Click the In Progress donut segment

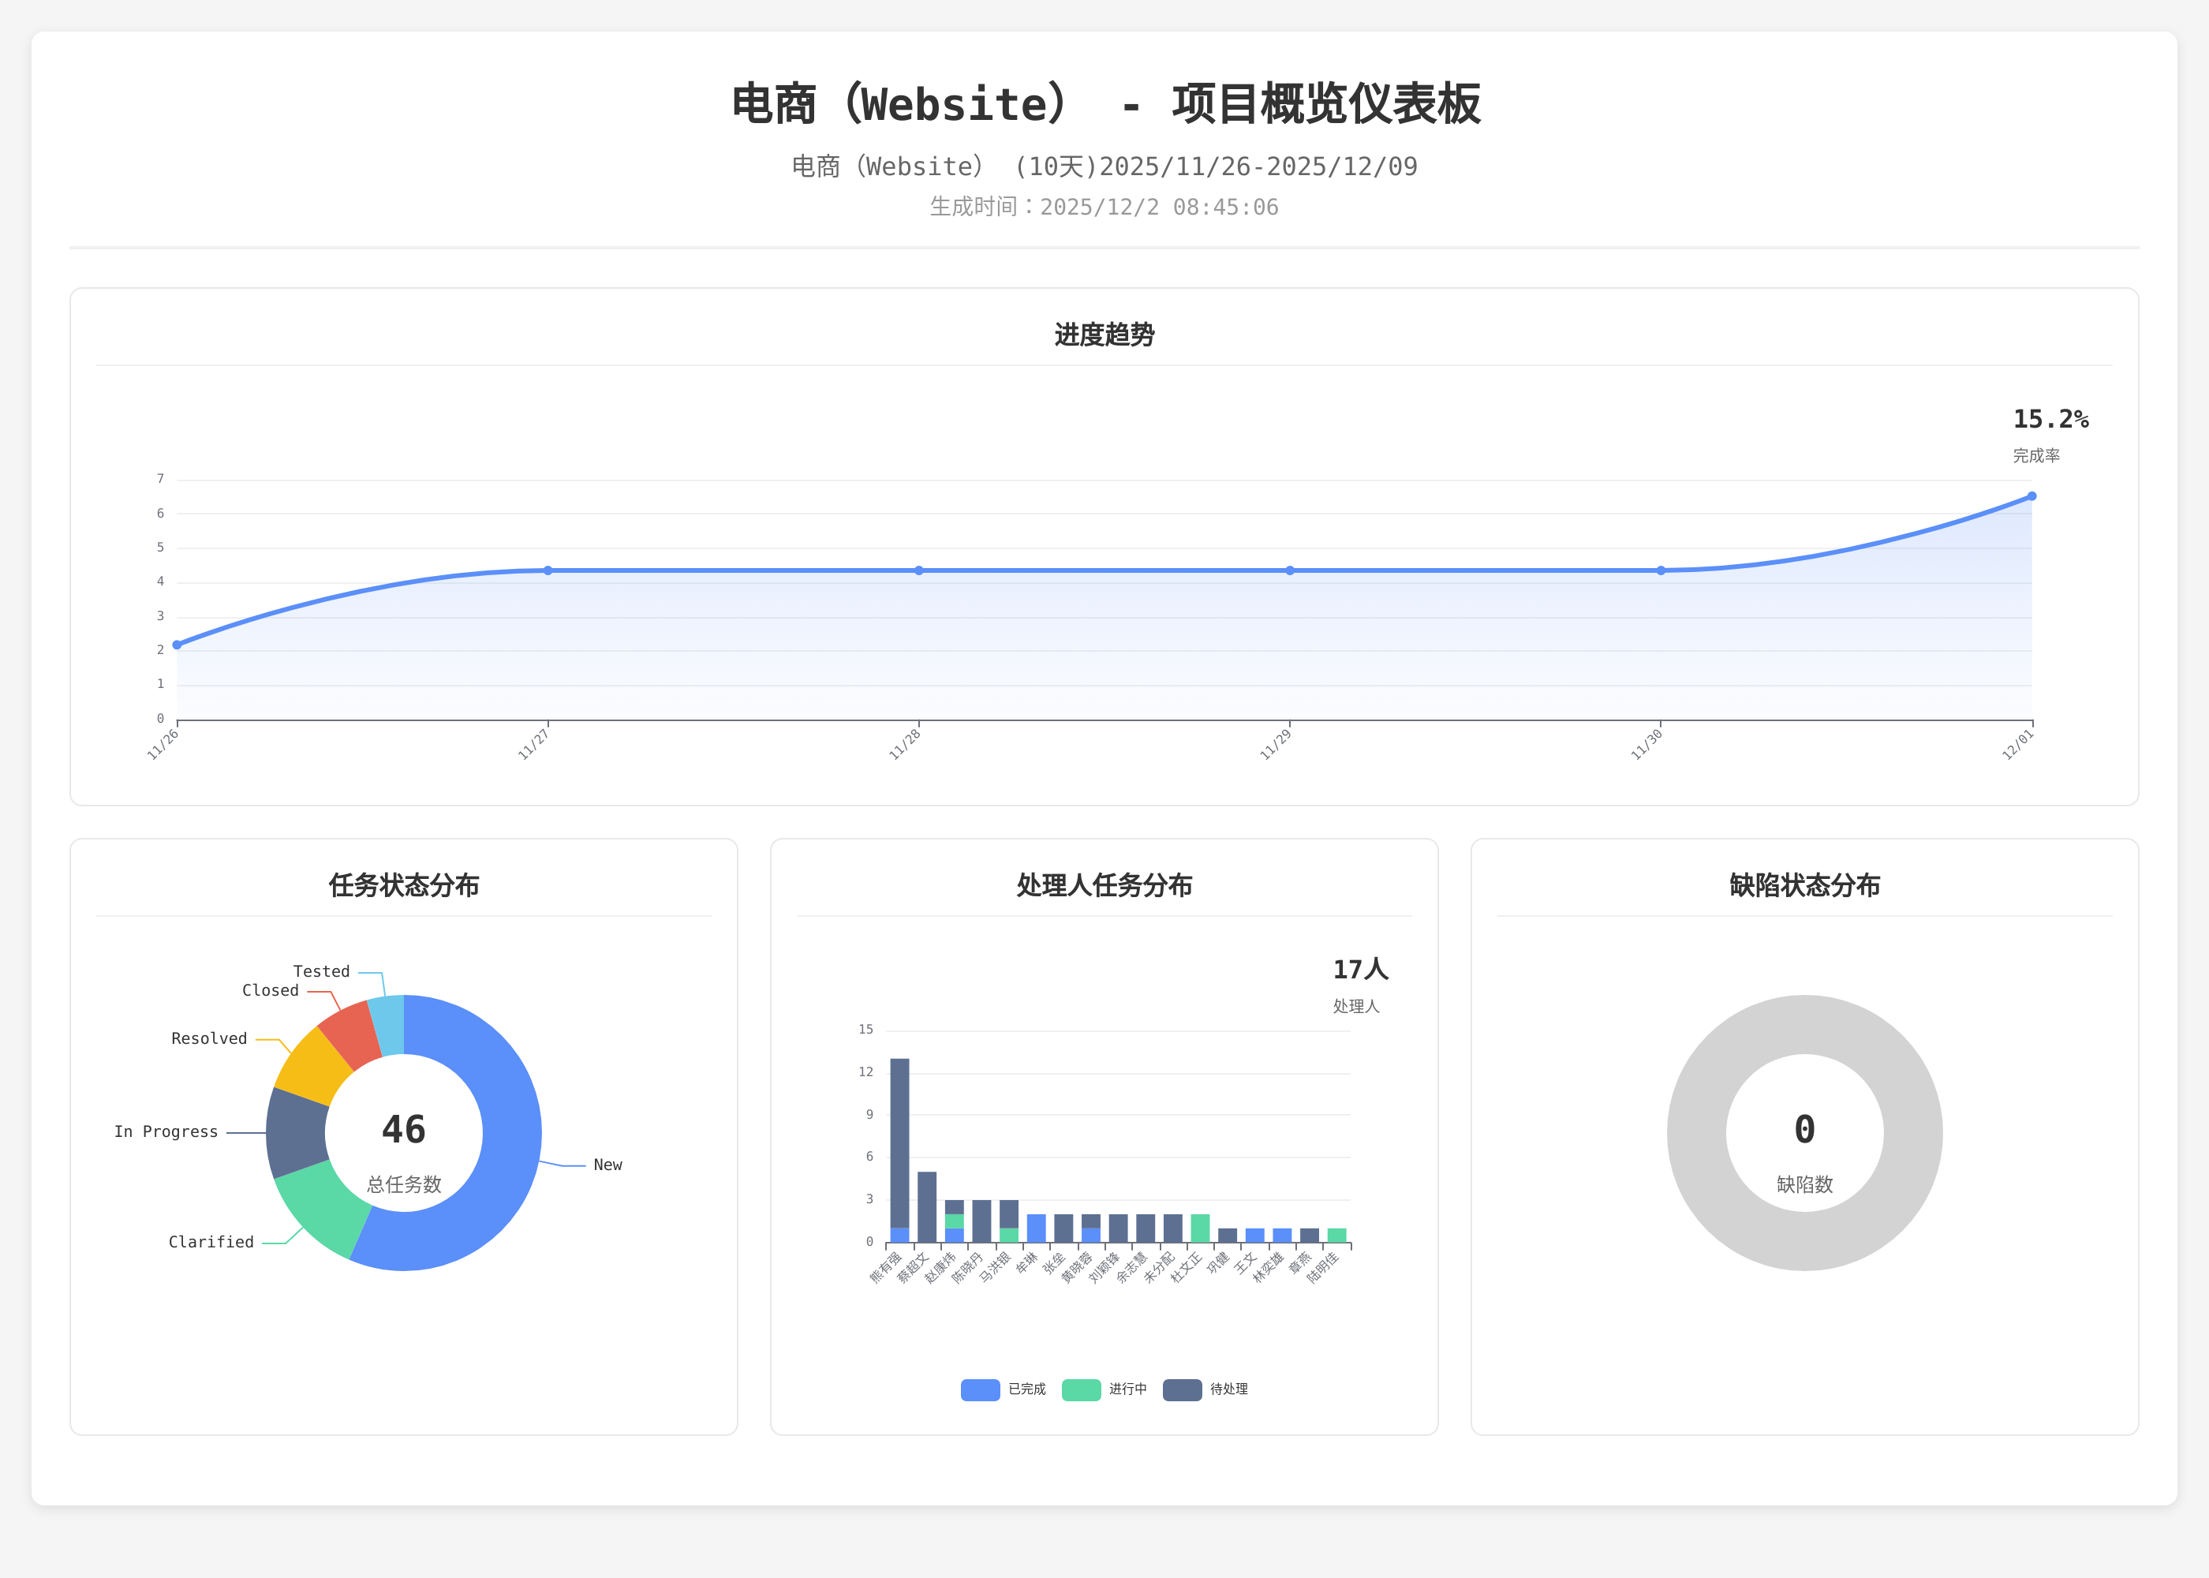tap(297, 1132)
